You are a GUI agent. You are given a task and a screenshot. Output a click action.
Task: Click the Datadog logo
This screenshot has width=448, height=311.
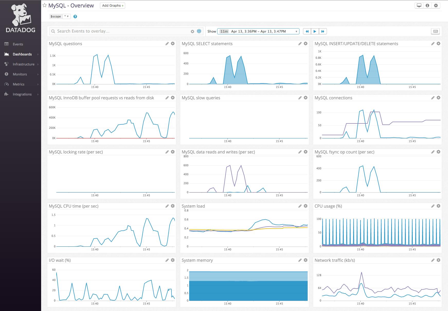point(20,17)
